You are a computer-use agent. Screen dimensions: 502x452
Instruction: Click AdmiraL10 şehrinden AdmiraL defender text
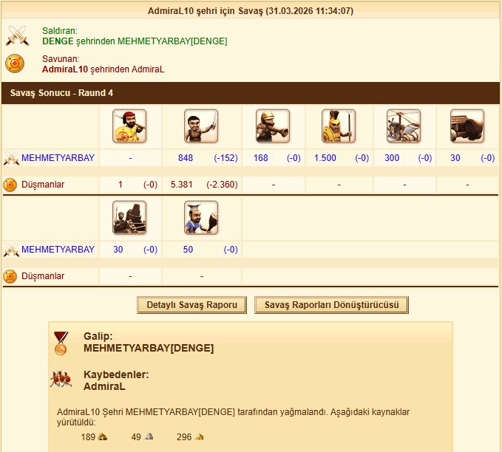click(x=103, y=69)
